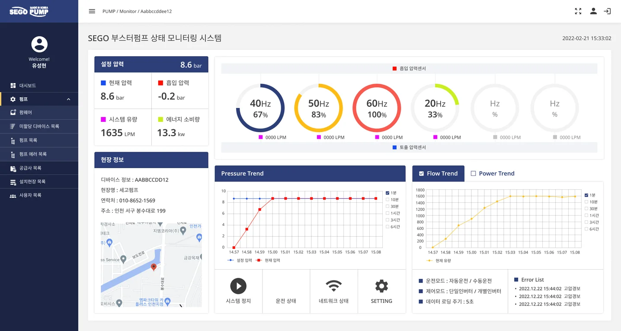Toggle the sidebar with the hamburger icon
This screenshot has width=621, height=331.
[92, 12]
